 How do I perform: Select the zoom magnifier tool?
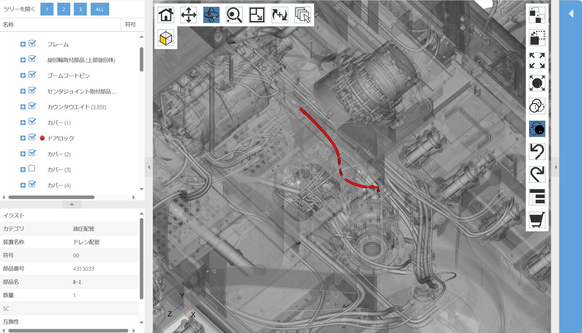[234, 15]
